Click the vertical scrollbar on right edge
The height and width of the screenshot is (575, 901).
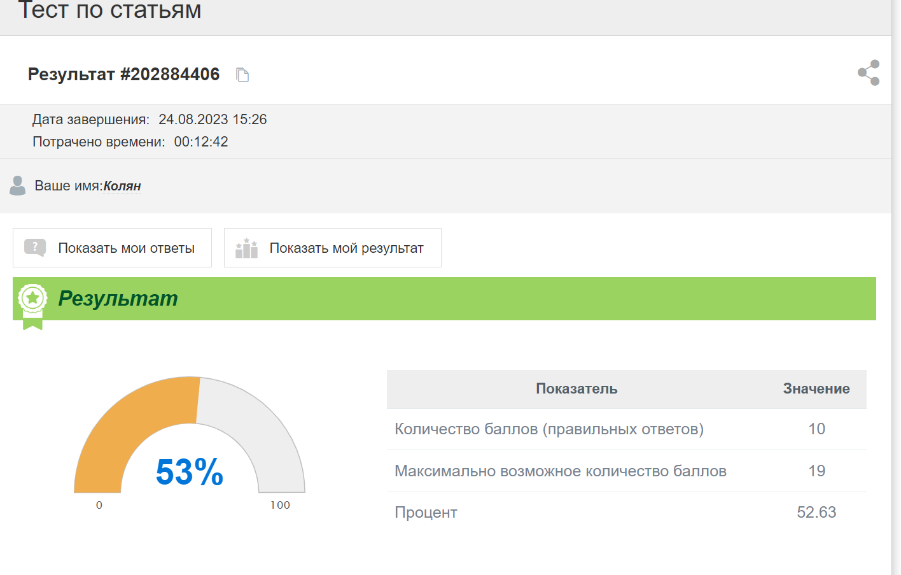[x=896, y=287]
